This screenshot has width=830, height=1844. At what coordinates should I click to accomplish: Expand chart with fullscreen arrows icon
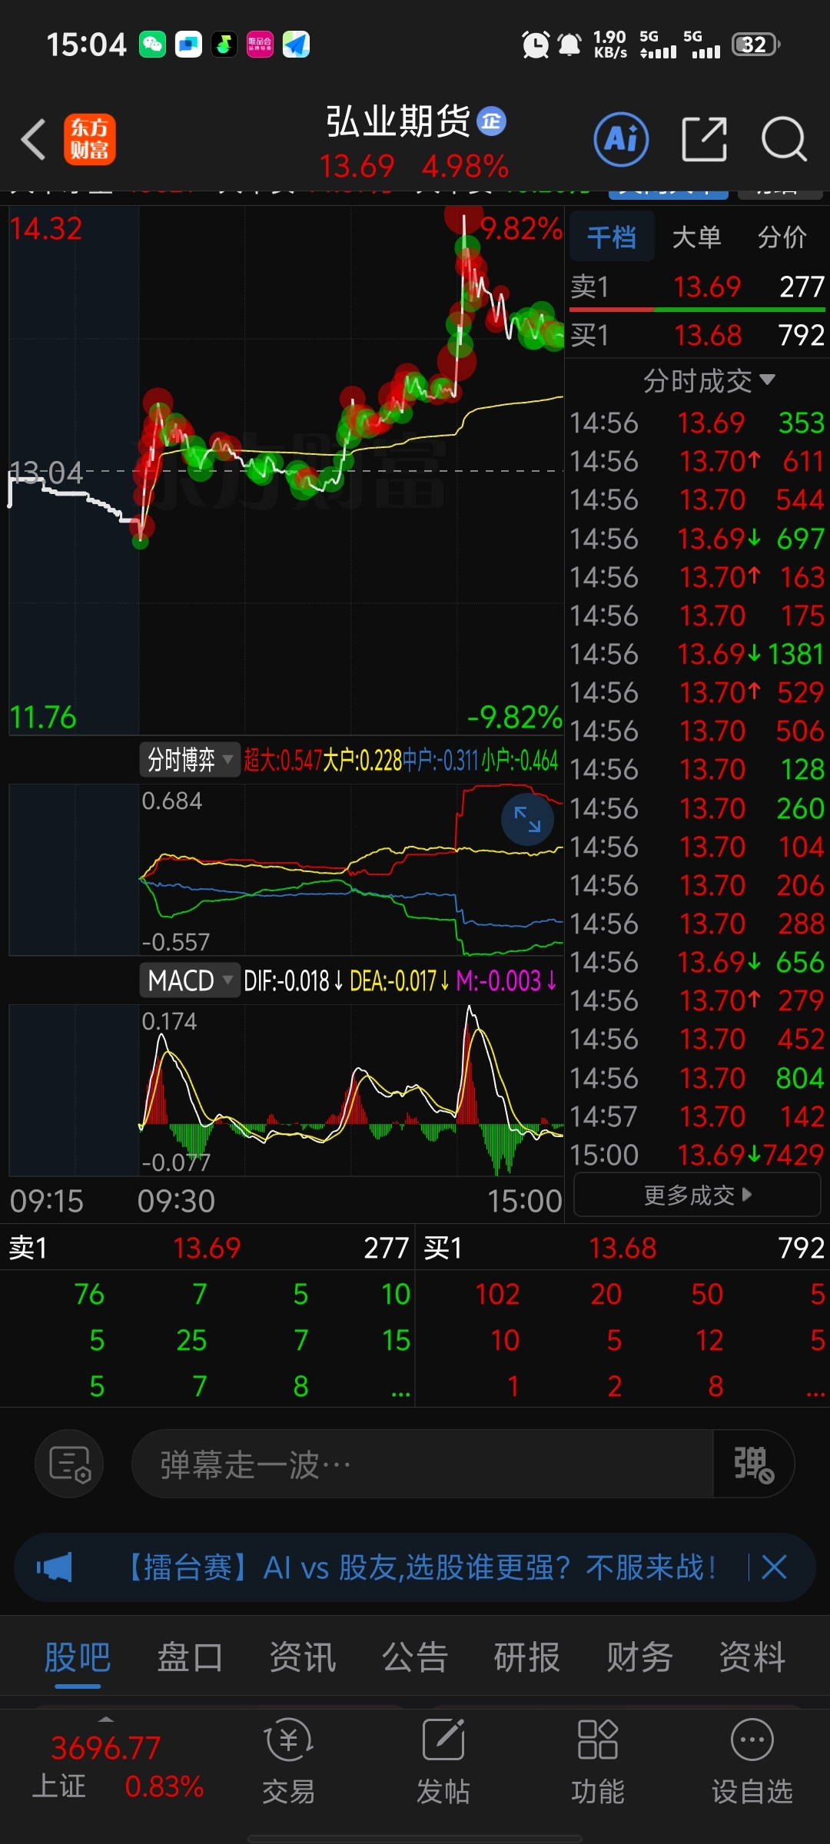[527, 819]
